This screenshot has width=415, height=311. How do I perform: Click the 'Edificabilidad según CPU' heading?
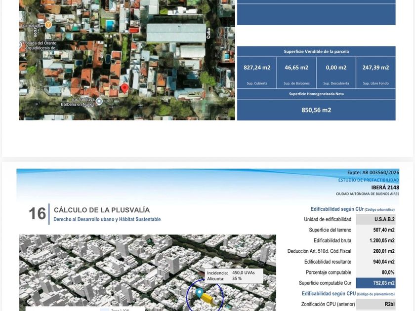tap(329, 294)
